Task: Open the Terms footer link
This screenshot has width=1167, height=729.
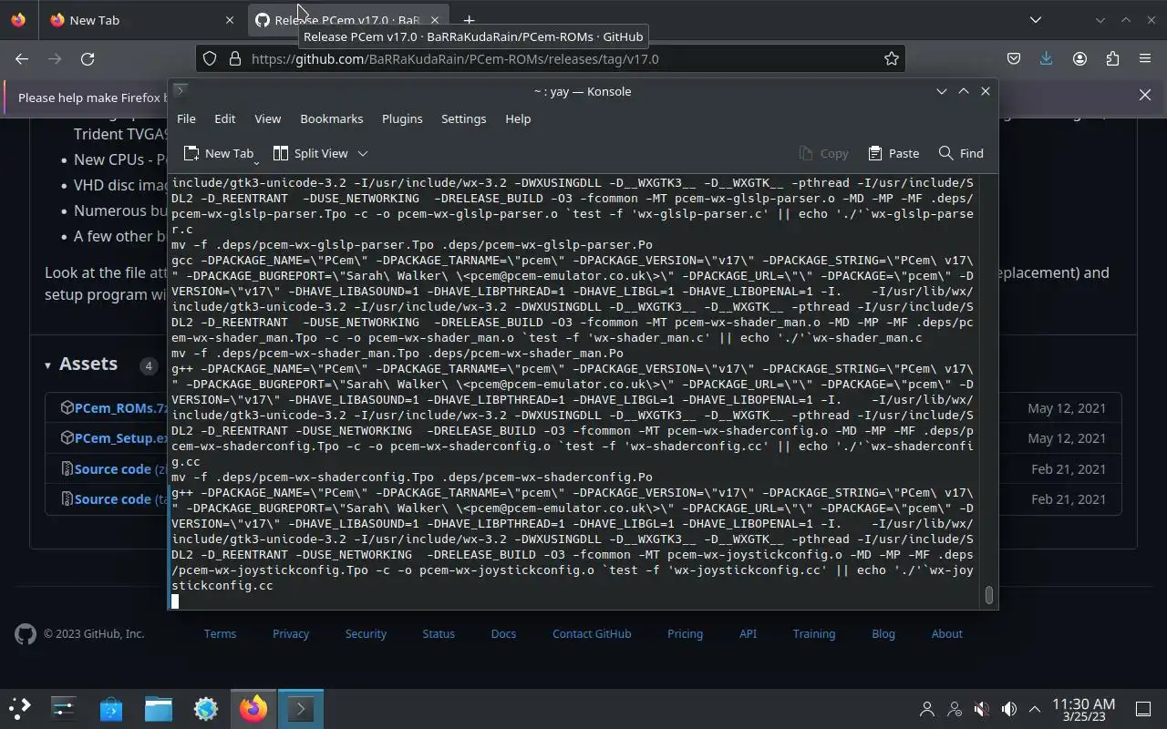Action: tap(220, 633)
